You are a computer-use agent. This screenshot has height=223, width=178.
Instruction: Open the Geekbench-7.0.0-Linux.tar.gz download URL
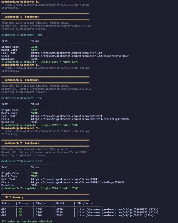click(47, 131)
